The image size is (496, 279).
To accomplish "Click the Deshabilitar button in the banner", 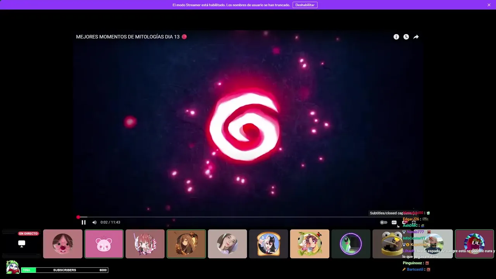I will click(x=305, y=5).
